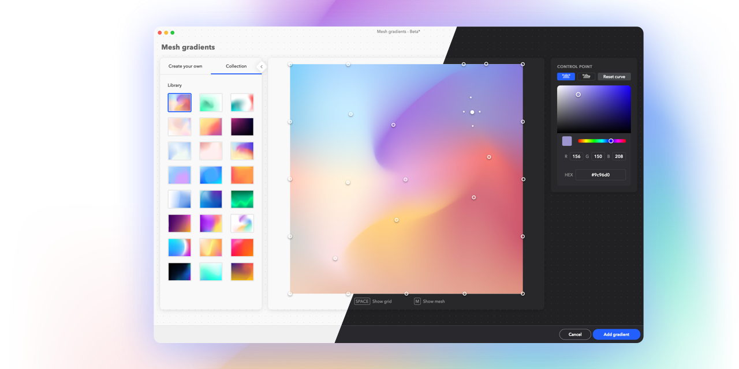Select the sharp curve mode icon
This screenshot has width=739, height=369.
pos(586,76)
